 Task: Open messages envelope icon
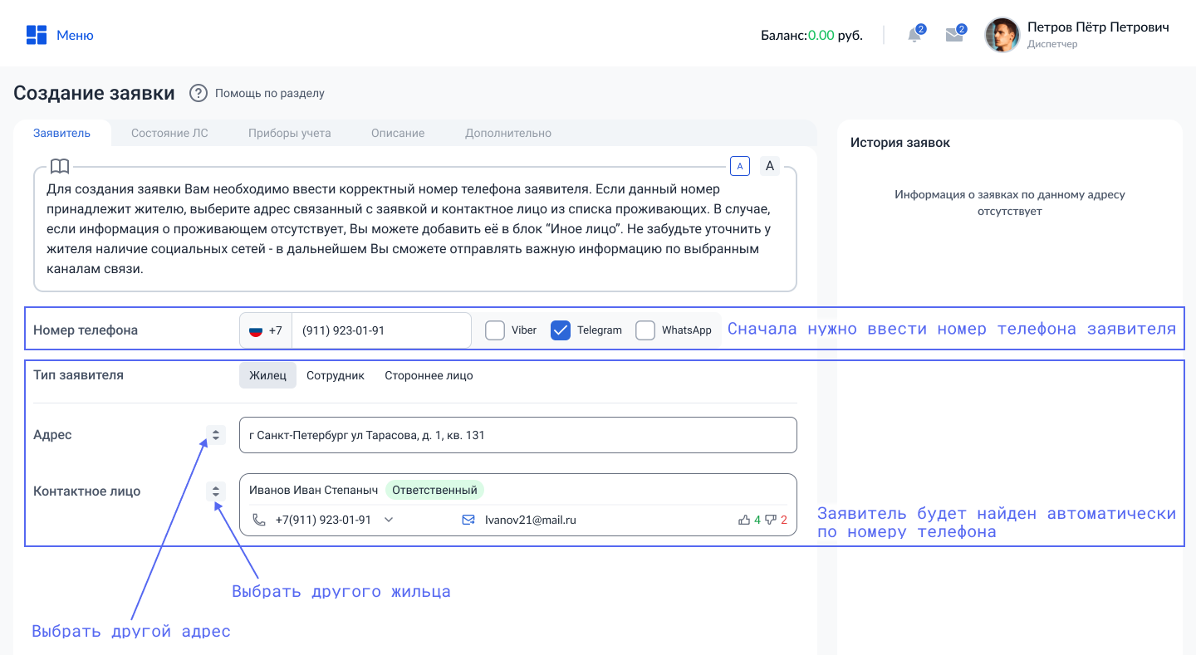click(x=954, y=35)
